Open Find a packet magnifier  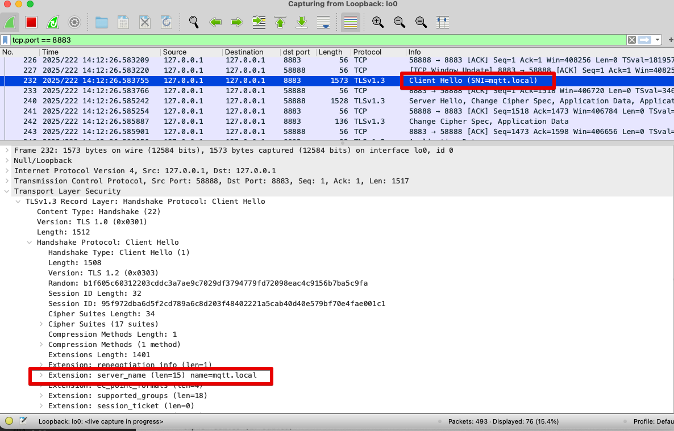[x=194, y=22]
